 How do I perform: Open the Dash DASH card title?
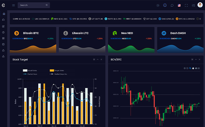[178, 33]
